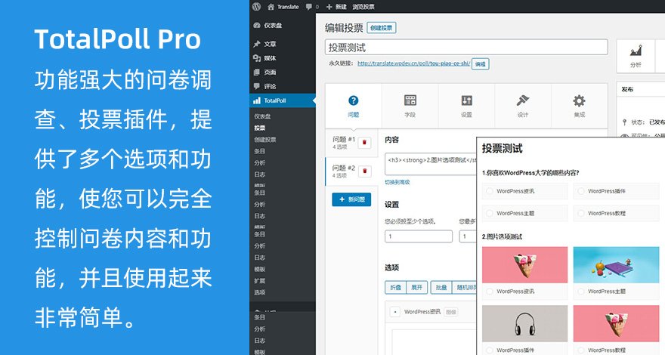Select TotalPoll menu with bar chart icon
Image resolution: width=665 pixels, height=355 pixels.
tap(283, 100)
